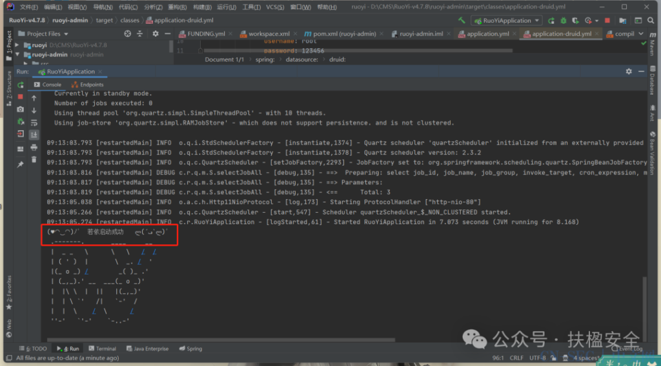Stop the running process in Run panel
Viewport: 661px width, 366px height.
[x=20, y=97]
